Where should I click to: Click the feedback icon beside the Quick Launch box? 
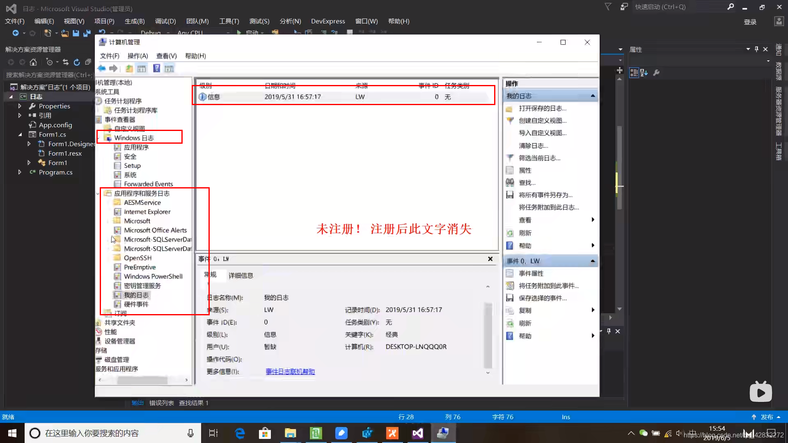tap(624, 7)
